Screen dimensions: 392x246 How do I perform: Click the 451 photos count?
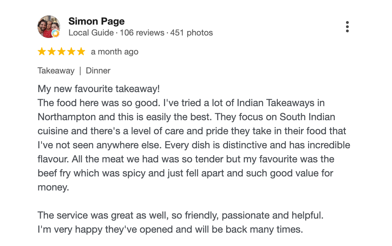point(191,33)
